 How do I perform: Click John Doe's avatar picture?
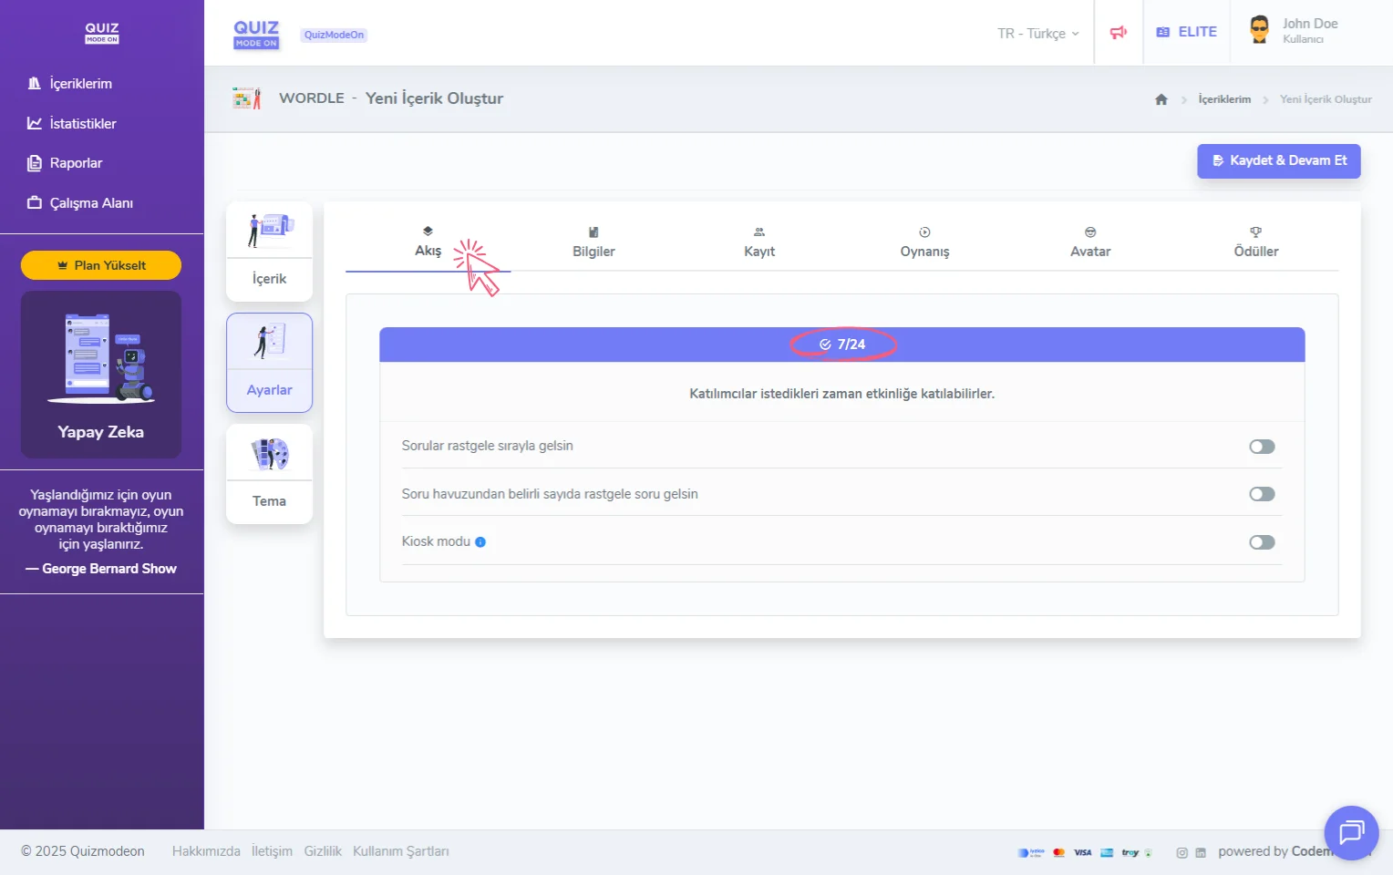coord(1259,30)
